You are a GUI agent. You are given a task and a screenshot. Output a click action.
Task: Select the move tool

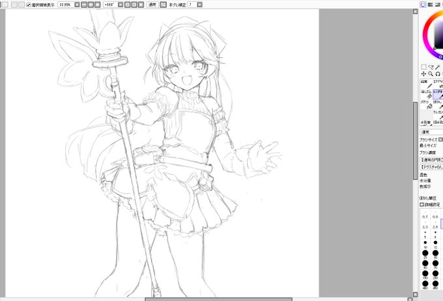pos(424,74)
